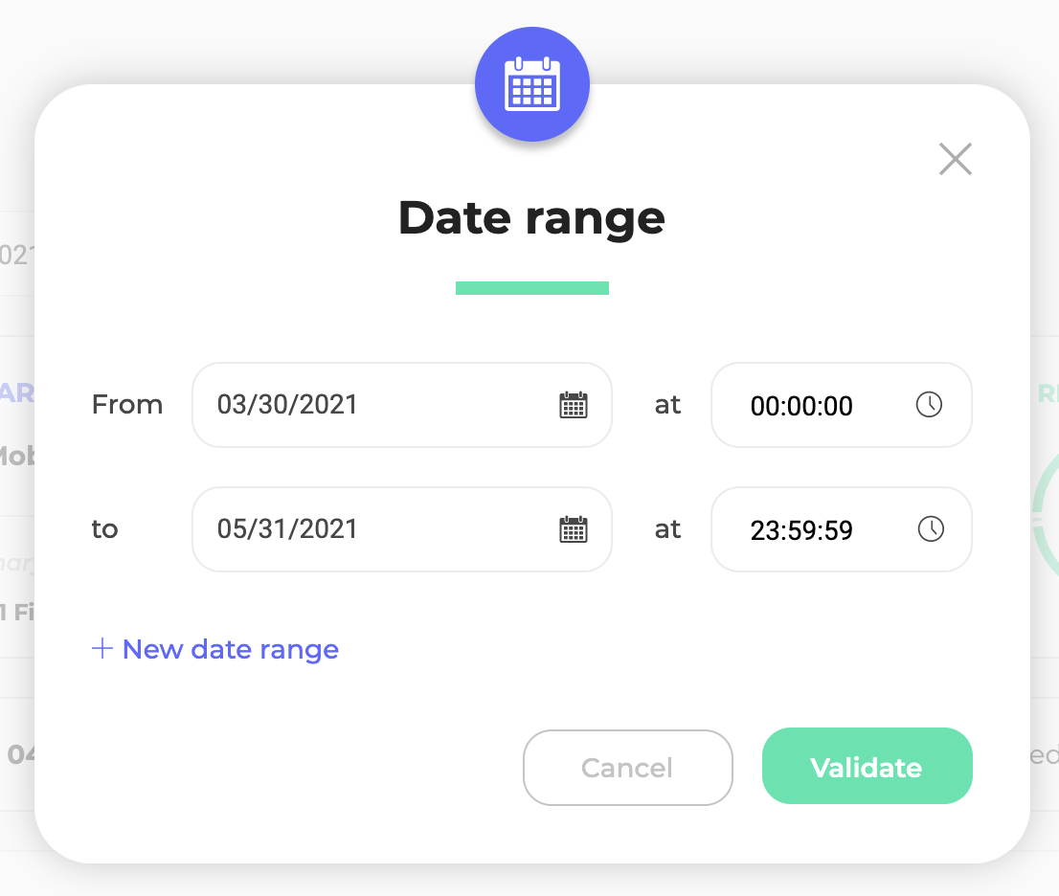This screenshot has height=896, width=1059.
Task: Click the to date field 05/31/2021
Action: (x=402, y=529)
